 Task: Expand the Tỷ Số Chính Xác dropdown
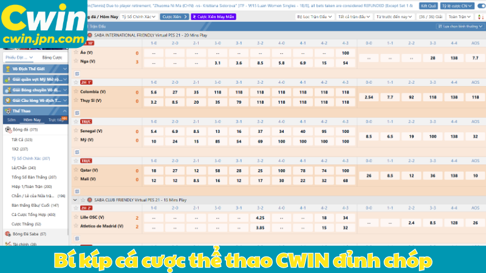tap(136, 17)
